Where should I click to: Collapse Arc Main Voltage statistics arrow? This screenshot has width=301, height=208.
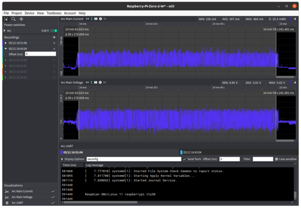coord(295,82)
